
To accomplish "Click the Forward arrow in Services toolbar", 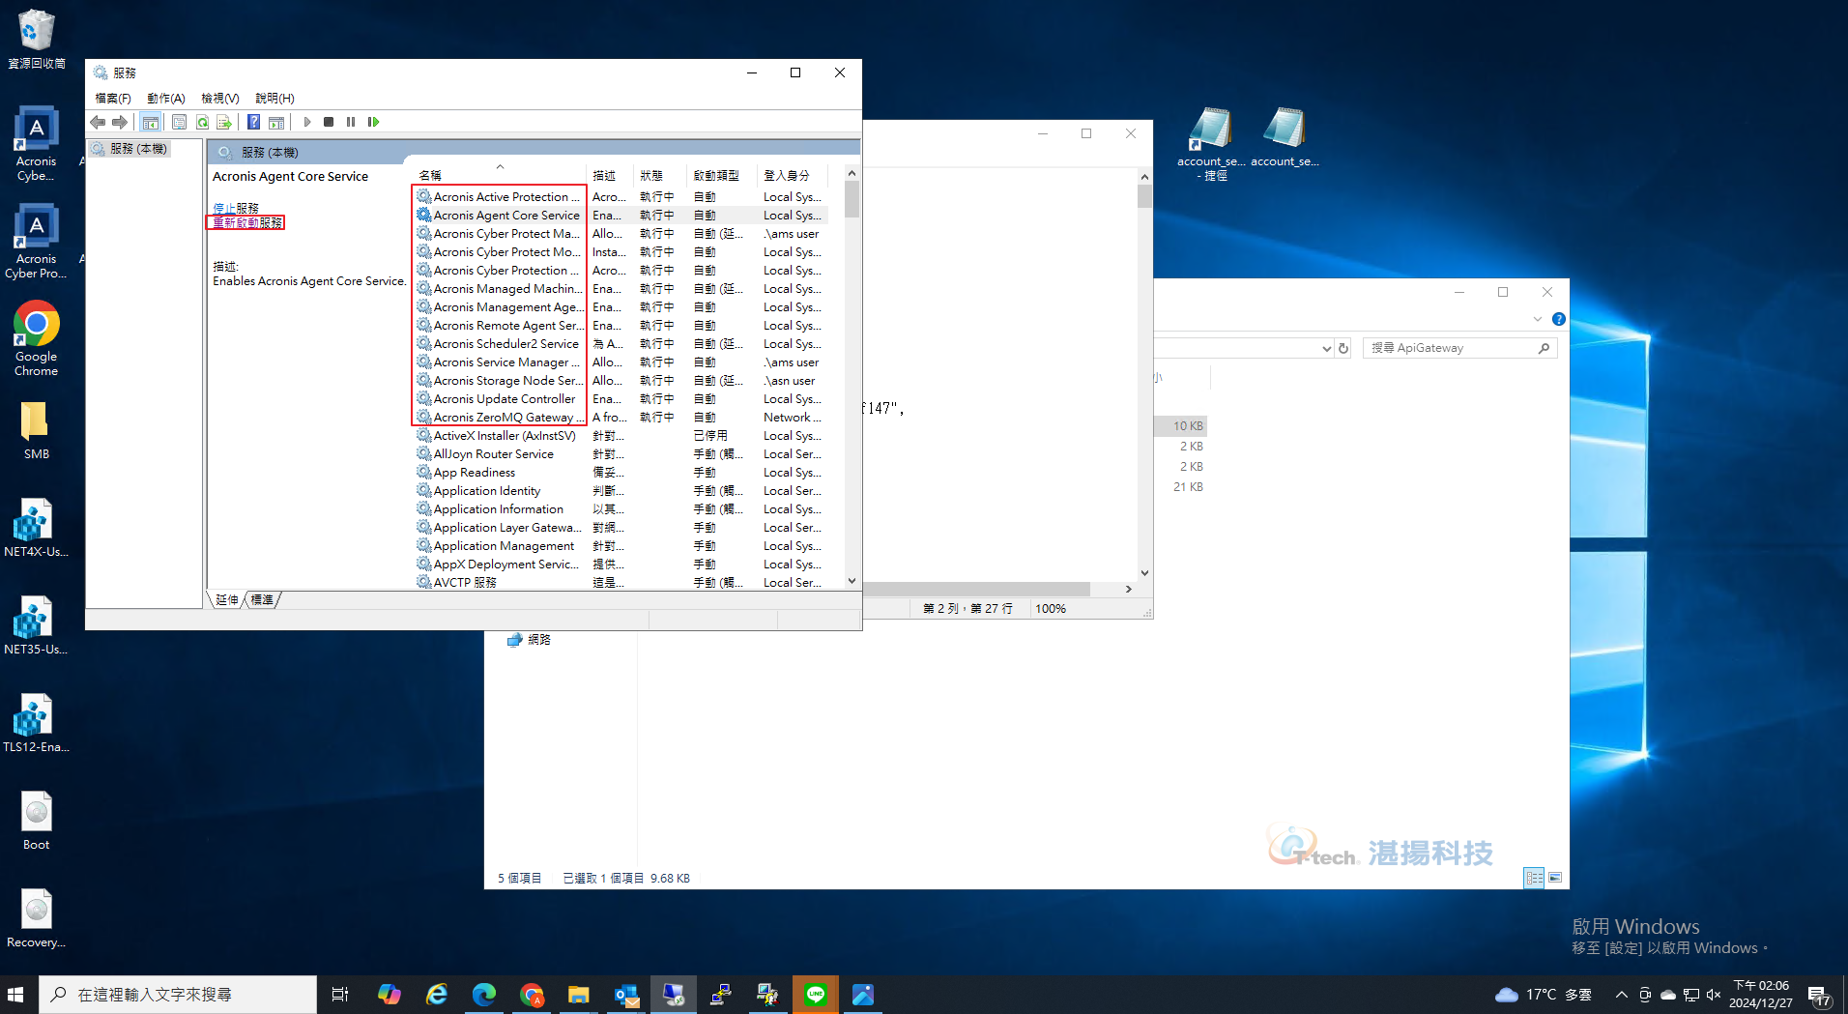I will (x=120, y=122).
